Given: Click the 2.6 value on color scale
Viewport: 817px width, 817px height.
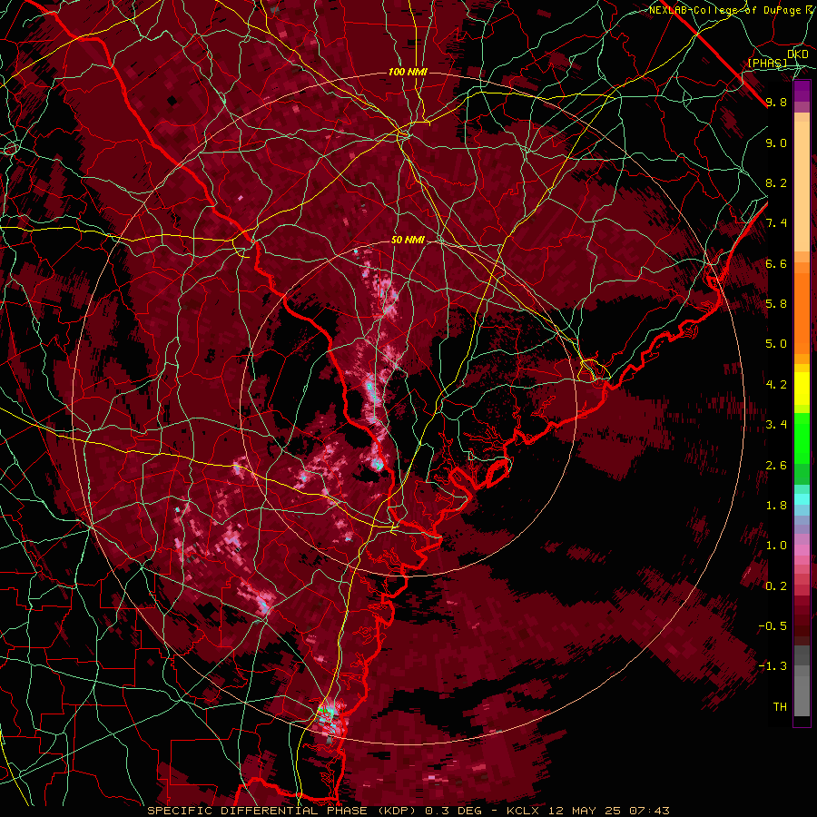Looking at the screenshot, I should pos(776,465).
